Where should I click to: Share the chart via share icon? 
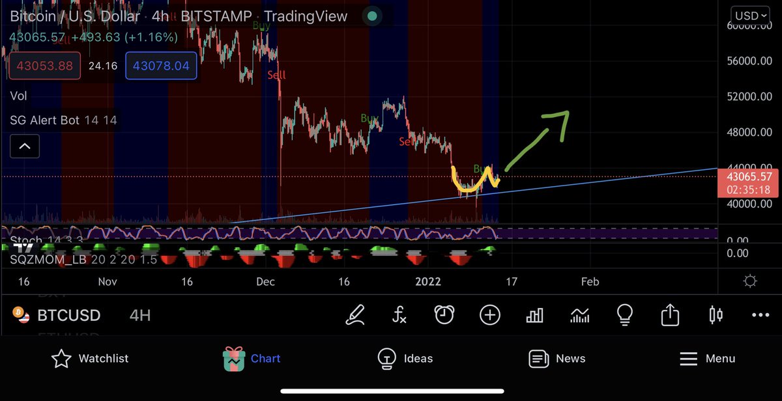pos(670,315)
